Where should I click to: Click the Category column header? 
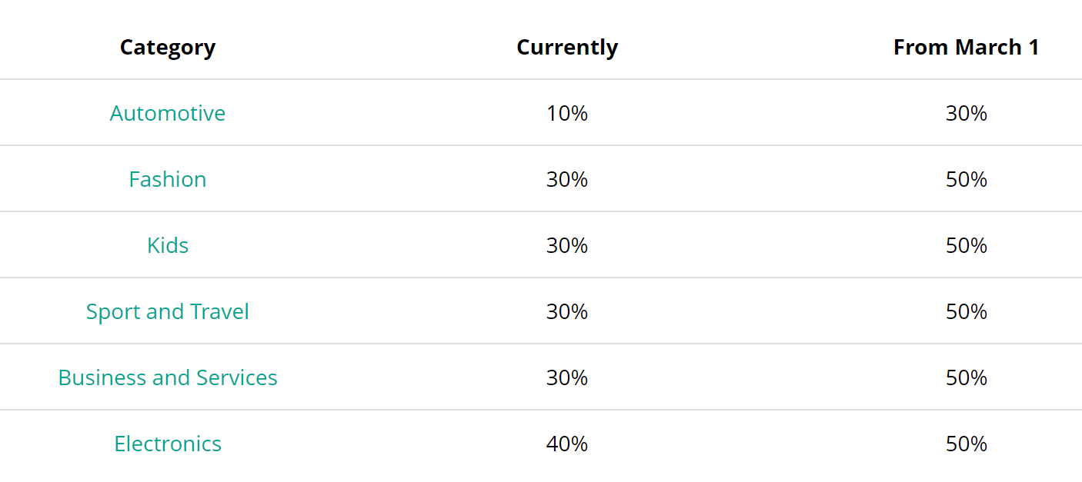click(168, 48)
